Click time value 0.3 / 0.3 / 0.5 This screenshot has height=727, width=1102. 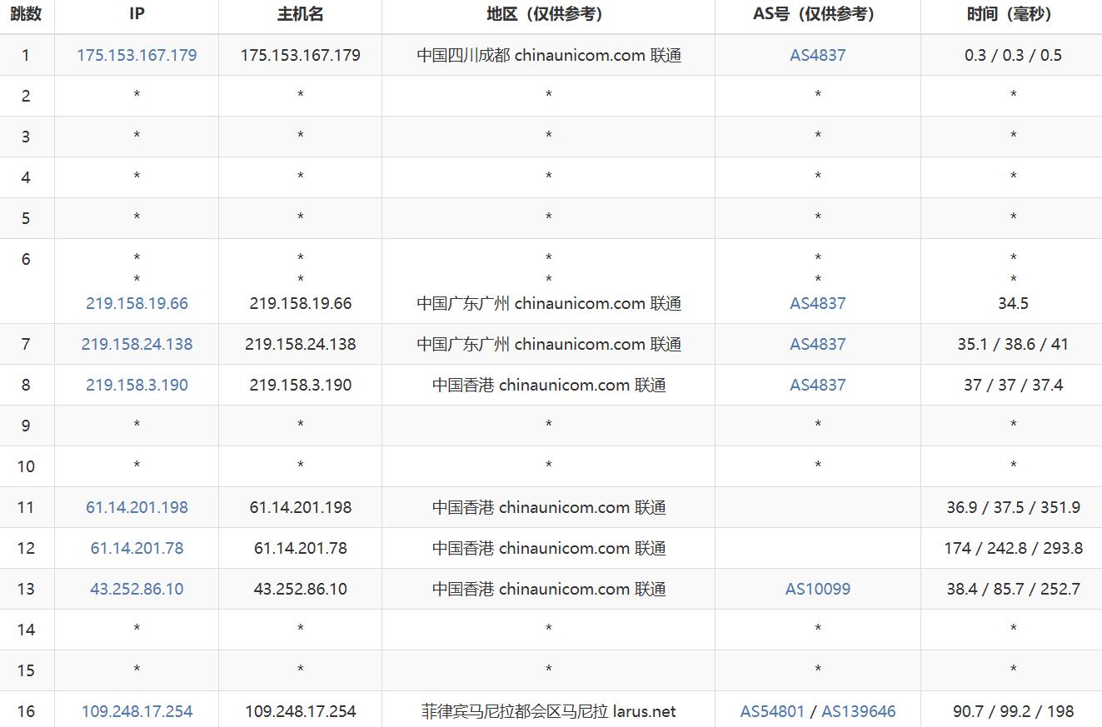[1013, 55]
